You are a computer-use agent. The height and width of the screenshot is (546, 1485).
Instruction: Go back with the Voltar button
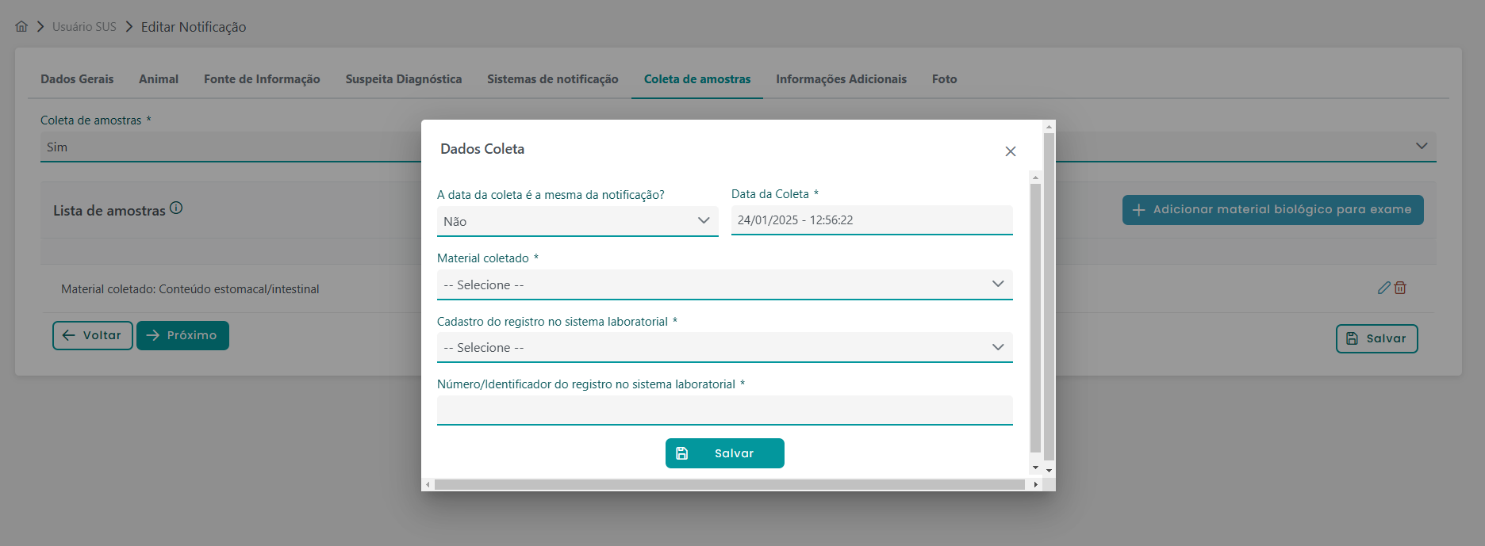click(92, 335)
